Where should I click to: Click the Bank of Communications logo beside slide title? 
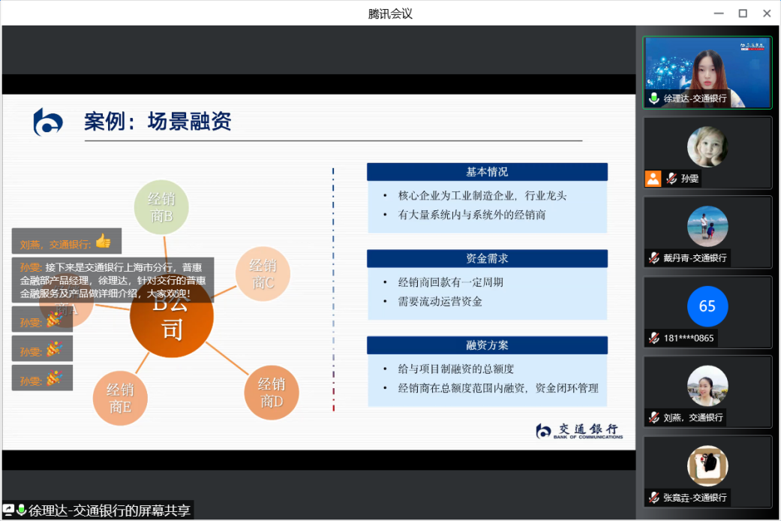pyautogui.click(x=48, y=122)
